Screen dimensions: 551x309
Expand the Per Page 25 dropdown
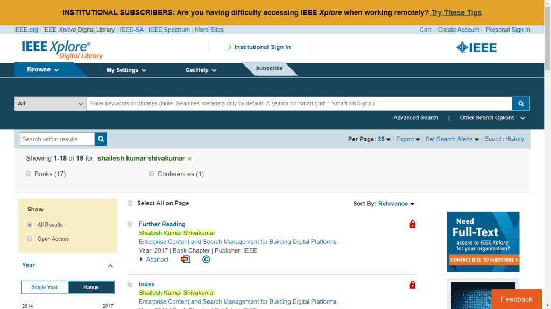pos(384,139)
